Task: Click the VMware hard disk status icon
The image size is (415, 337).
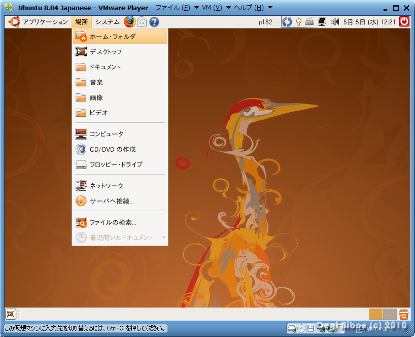Action: pyautogui.click(x=292, y=328)
